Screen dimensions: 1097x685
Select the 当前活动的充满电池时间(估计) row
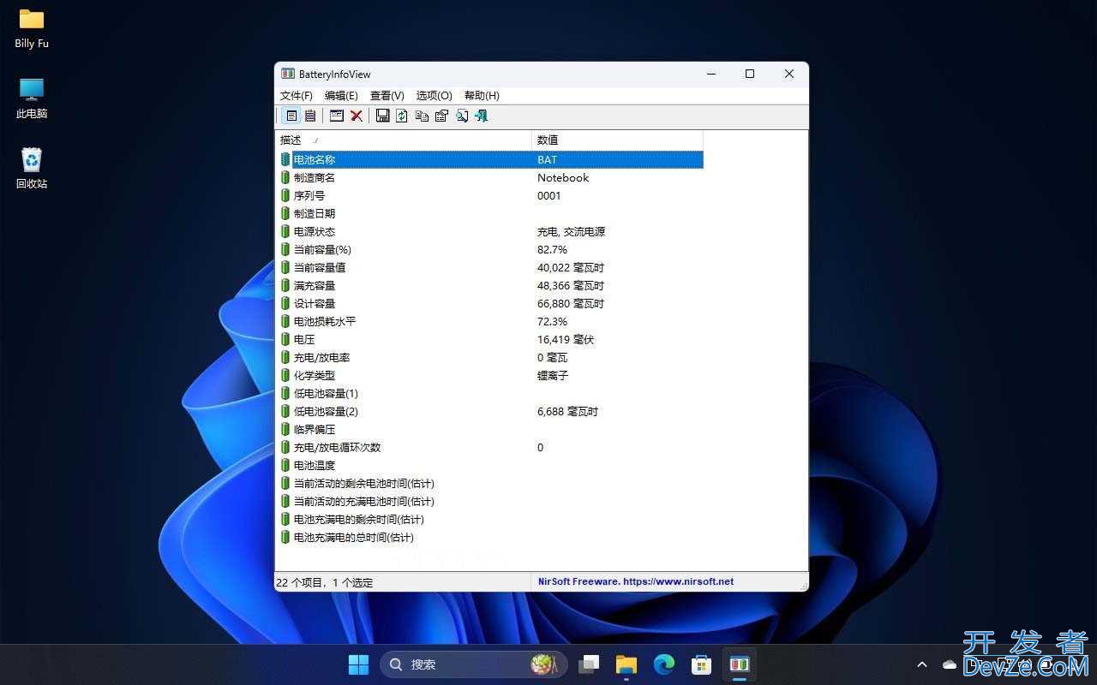492,501
